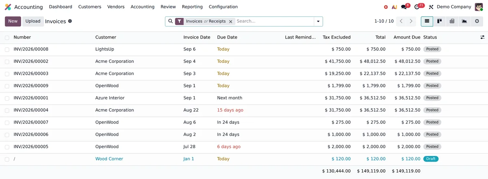The image size is (488, 179).
Task: Click the Azure Interior customer cell
Action: [x=110, y=98]
